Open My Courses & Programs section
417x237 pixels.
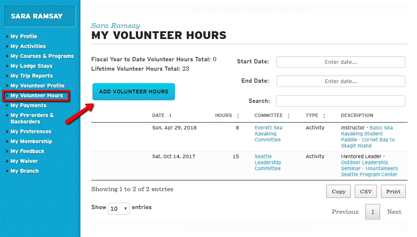click(x=42, y=56)
